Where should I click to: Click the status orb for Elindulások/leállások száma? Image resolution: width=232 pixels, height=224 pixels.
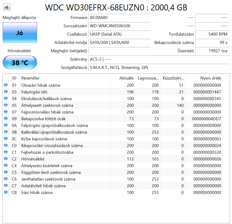click(6, 98)
